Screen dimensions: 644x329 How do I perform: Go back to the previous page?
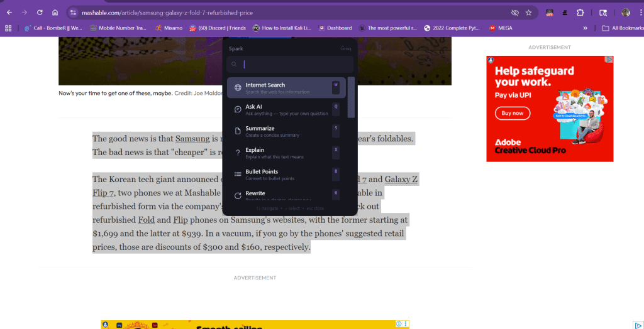(9, 13)
